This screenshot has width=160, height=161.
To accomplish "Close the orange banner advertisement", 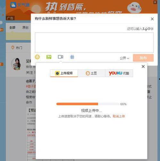I will point(155,2).
